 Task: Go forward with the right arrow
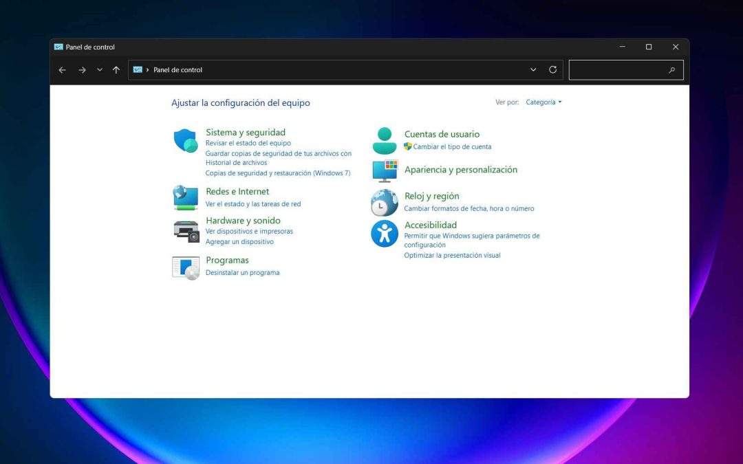(82, 70)
